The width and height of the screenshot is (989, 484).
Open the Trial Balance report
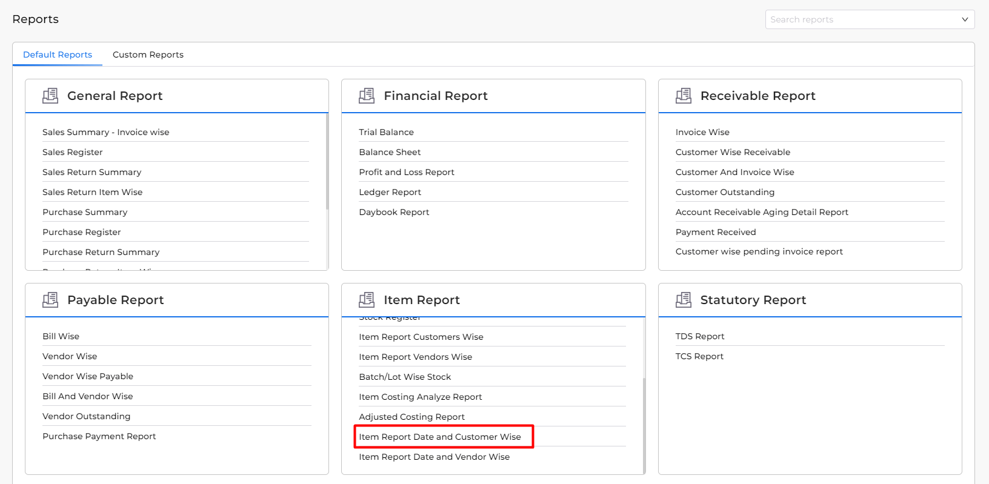click(x=387, y=132)
